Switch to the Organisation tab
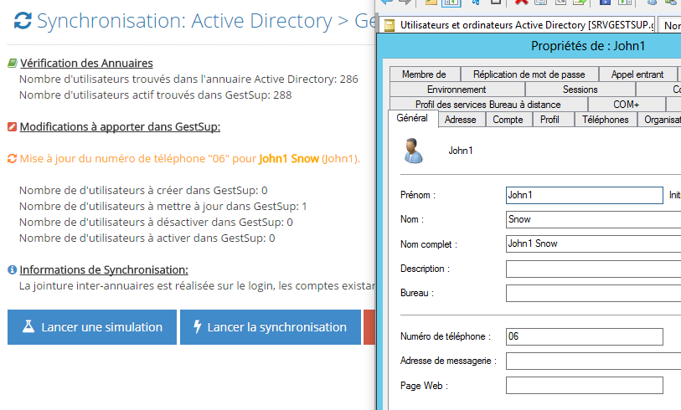 [660, 120]
